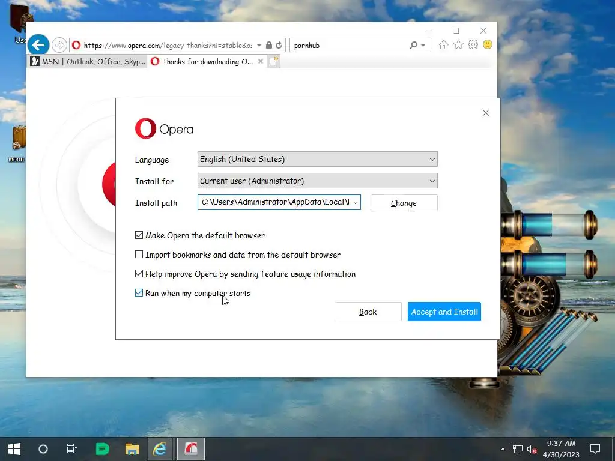Switch to the MSN Outlook tab
The width and height of the screenshot is (615, 461).
(x=88, y=61)
